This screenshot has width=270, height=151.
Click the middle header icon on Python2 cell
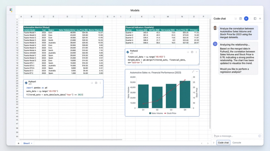click(192, 52)
